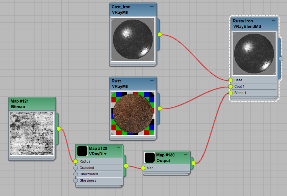Screen dimensions: 287x196
Task: Select the Cast_Iron node title bar
Action: (x=129, y=10)
